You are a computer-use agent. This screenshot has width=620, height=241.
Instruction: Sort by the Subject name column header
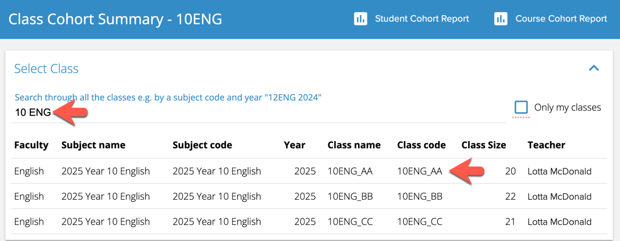coord(93,145)
